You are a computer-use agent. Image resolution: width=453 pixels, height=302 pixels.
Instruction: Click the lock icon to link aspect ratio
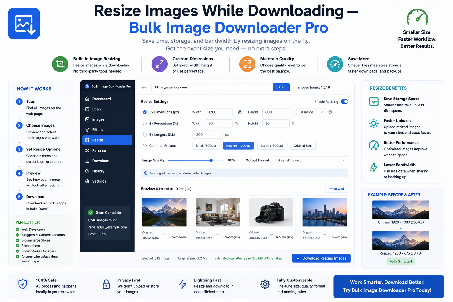tap(240, 112)
